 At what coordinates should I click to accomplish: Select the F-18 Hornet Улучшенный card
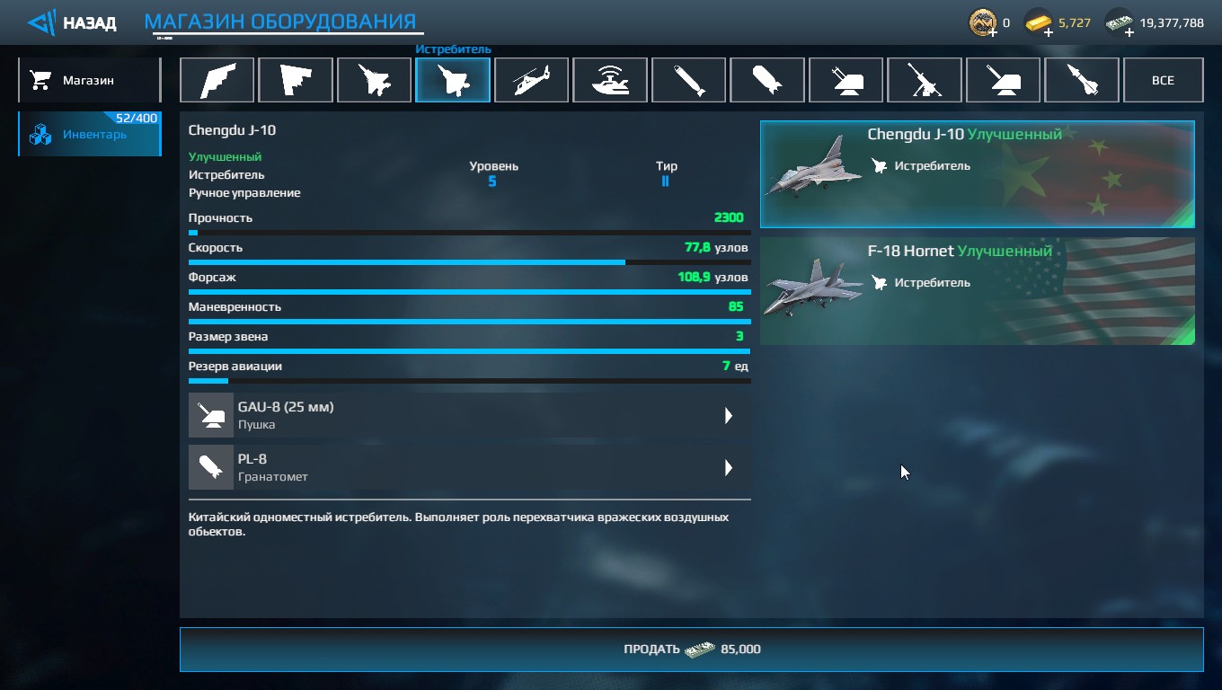(978, 291)
